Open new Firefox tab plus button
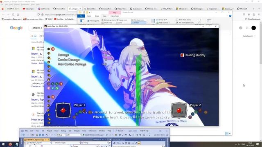Screen dimensions: 262x147 point(254,9)
